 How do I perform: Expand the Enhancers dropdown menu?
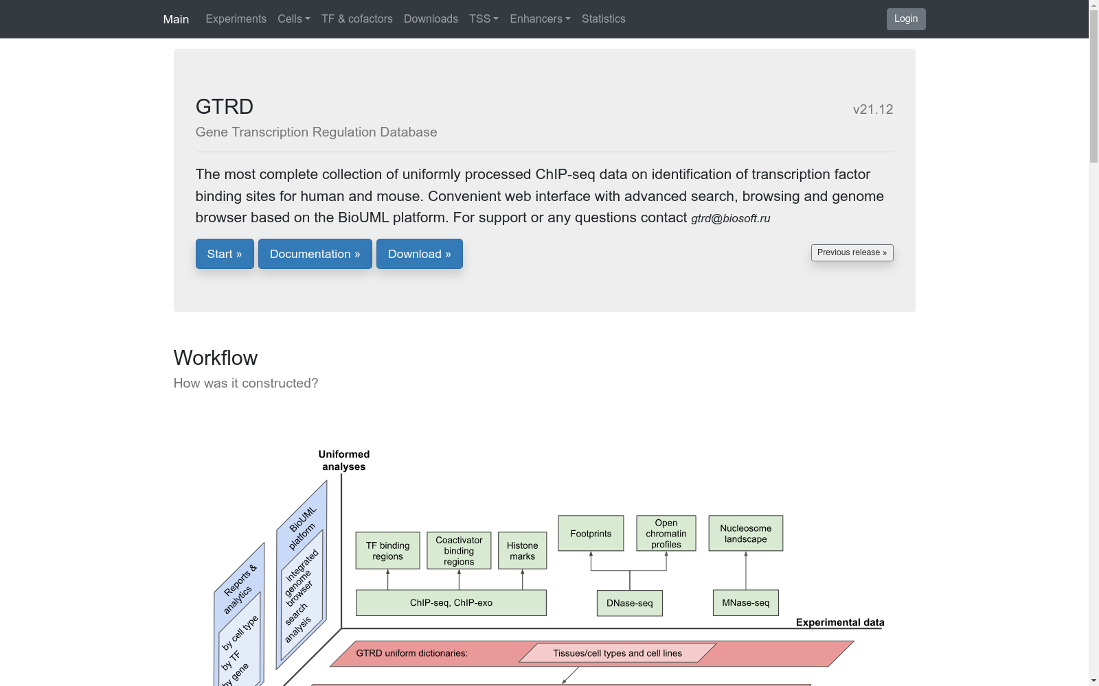coord(540,19)
